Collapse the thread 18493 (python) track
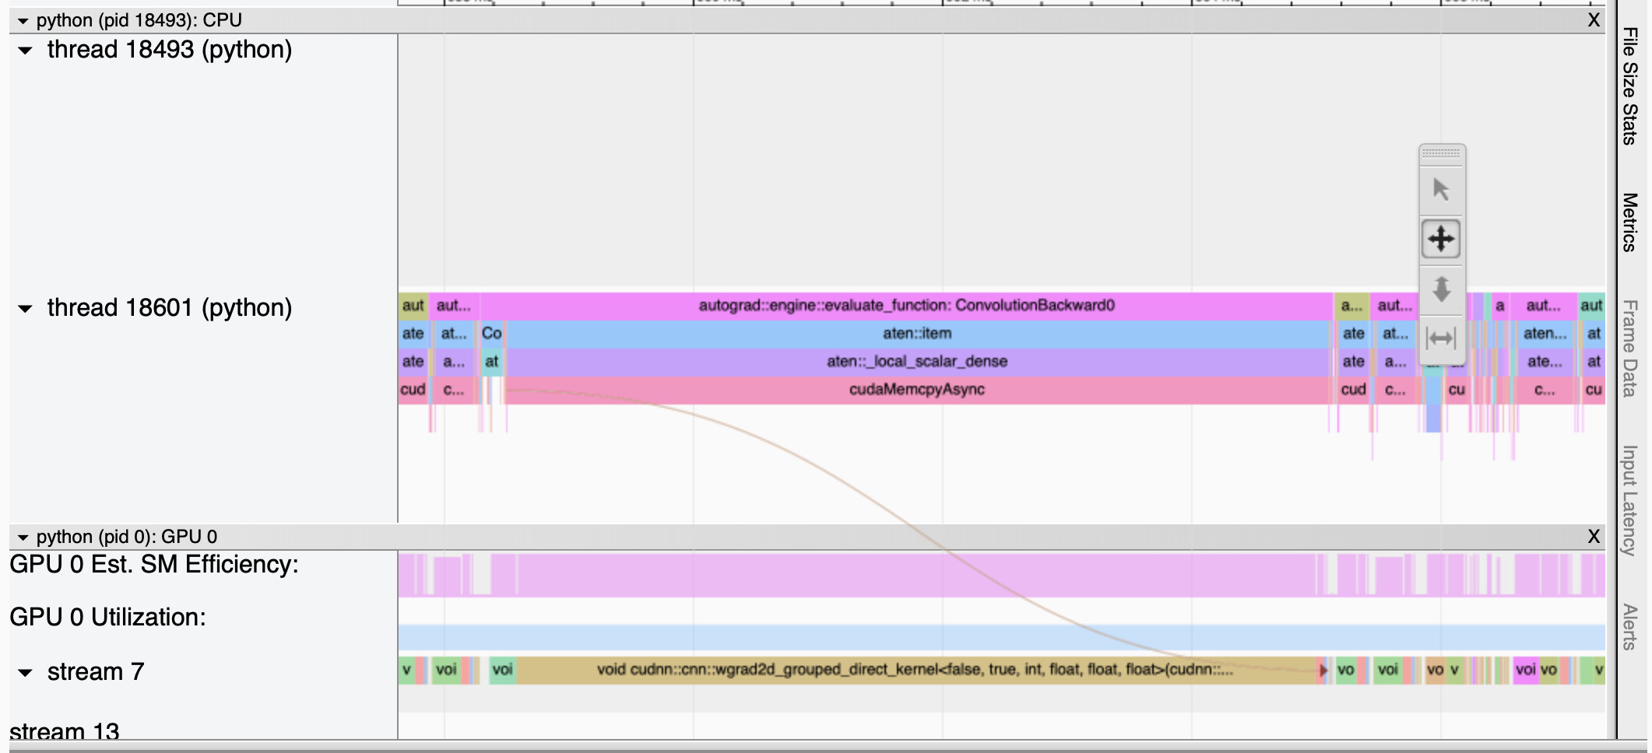The height and width of the screenshot is (753, 1652). pos(24,50)
